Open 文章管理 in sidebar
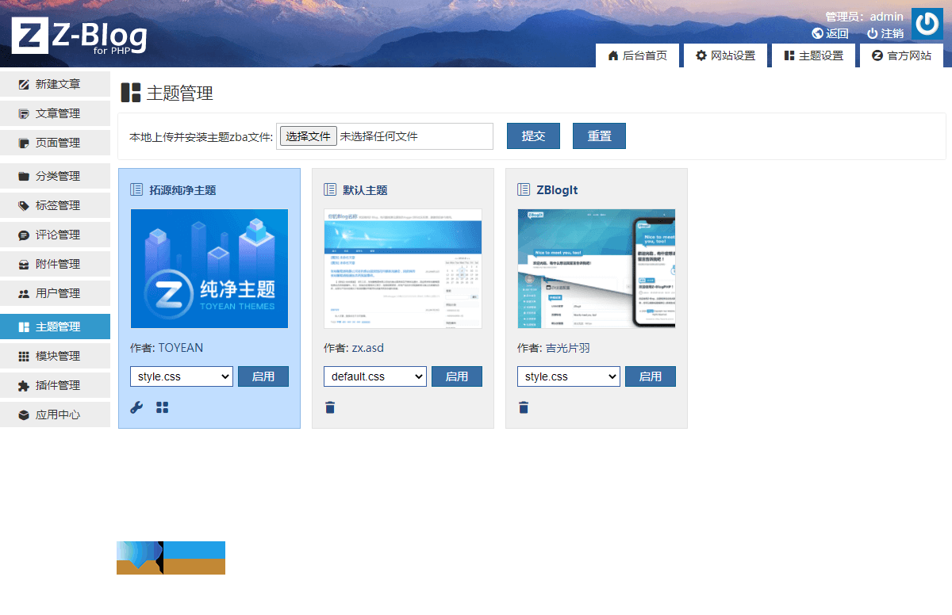This screenshot has height=615, width=952. (55, 113)
